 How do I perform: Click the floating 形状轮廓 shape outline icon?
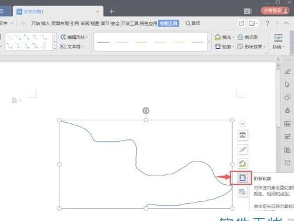(x=242, y=177)
